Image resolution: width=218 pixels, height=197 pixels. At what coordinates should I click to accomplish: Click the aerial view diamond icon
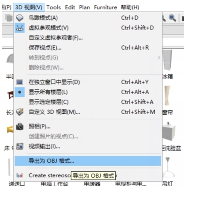coord(20,18)
